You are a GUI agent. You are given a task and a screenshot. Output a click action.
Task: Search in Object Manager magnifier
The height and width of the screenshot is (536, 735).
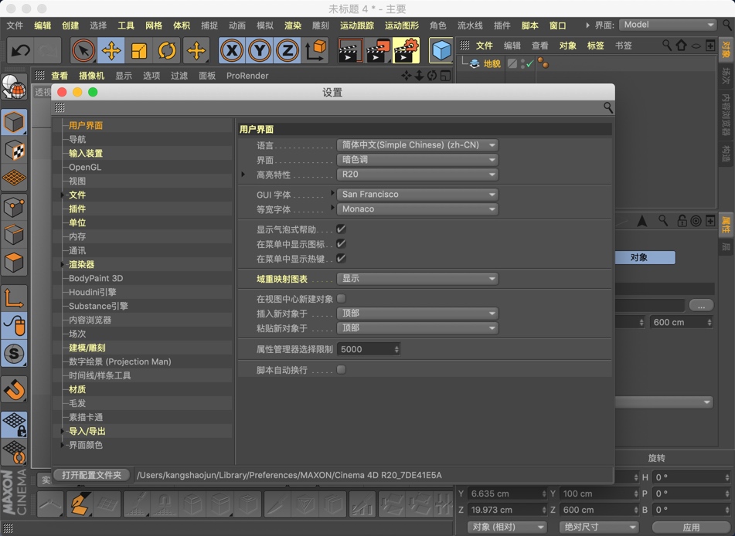666,45
